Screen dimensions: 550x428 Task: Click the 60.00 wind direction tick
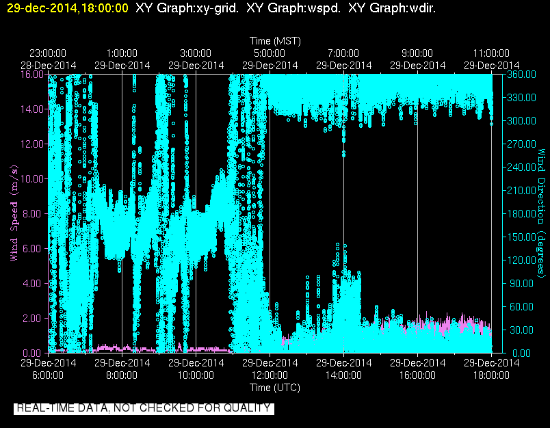point(521,307)
